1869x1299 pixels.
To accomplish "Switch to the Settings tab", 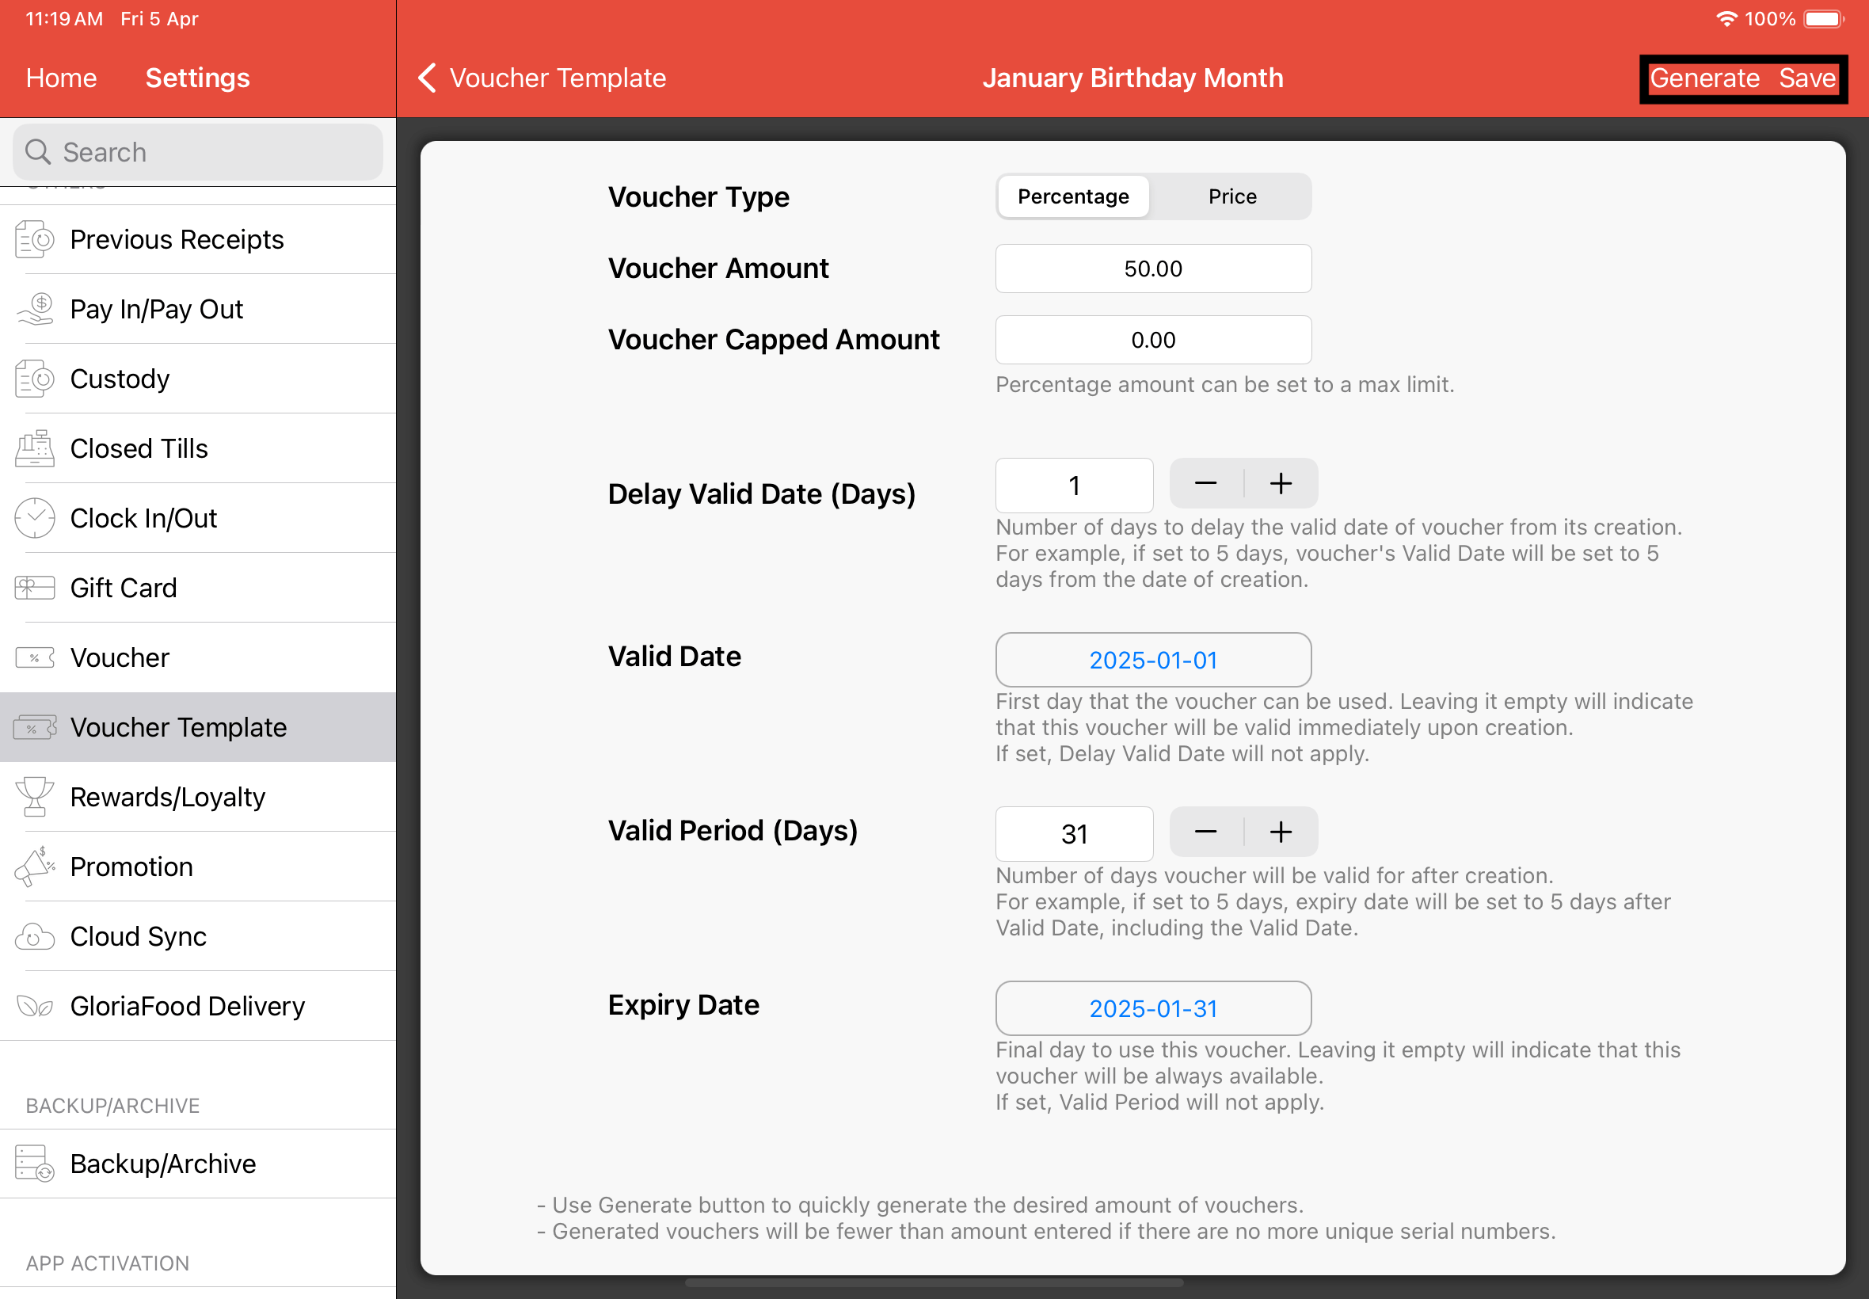I will click(x=197, y=78).
